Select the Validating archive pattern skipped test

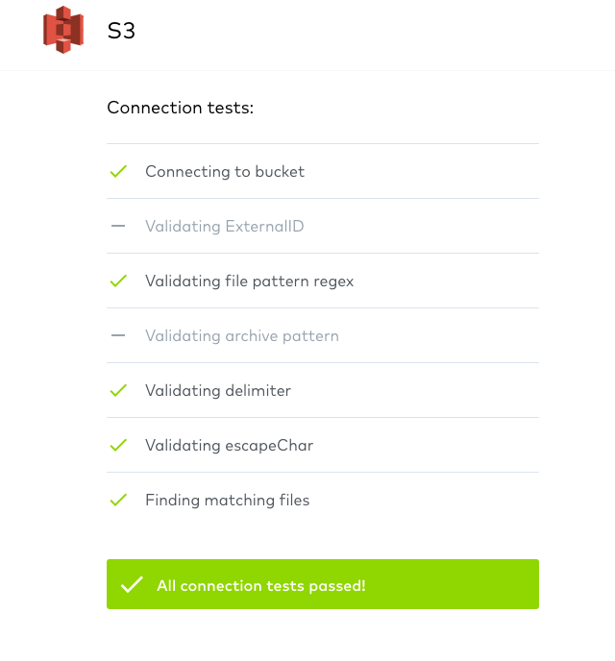(x=241, y=336)
